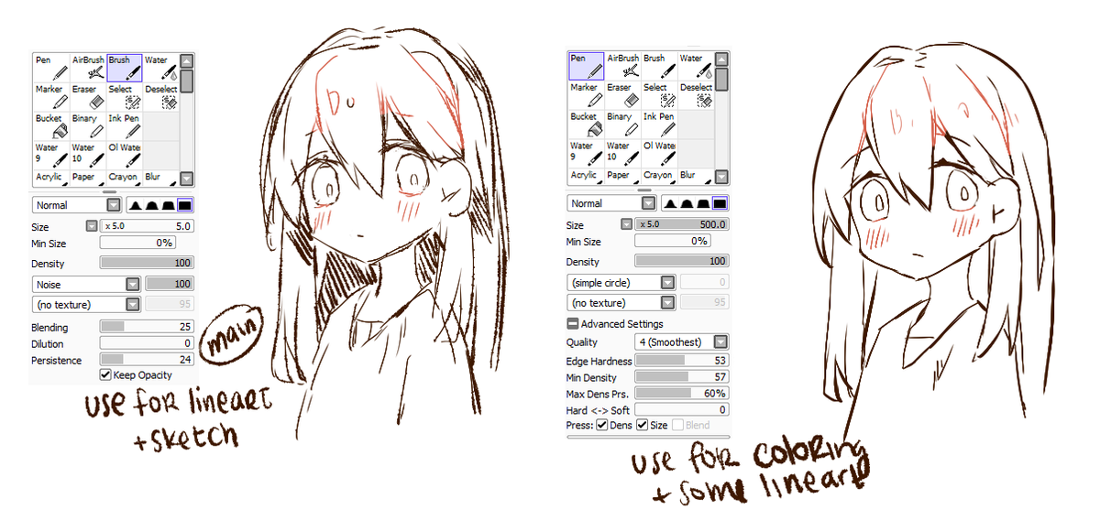
Task: Select the Oil Water brush in left panel
Action: click(125, 155)
